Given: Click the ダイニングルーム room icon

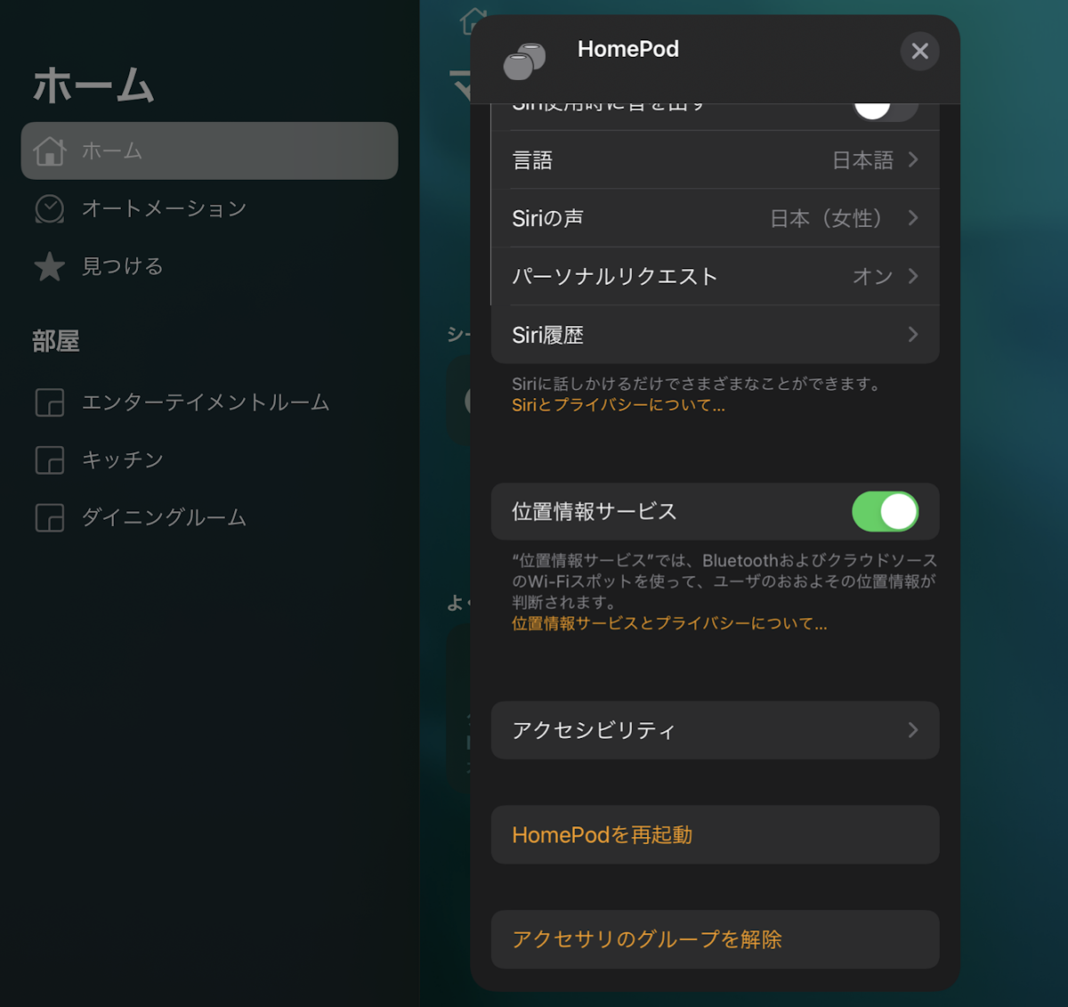Looking at the screenshot, I should [x=50, y=517].
